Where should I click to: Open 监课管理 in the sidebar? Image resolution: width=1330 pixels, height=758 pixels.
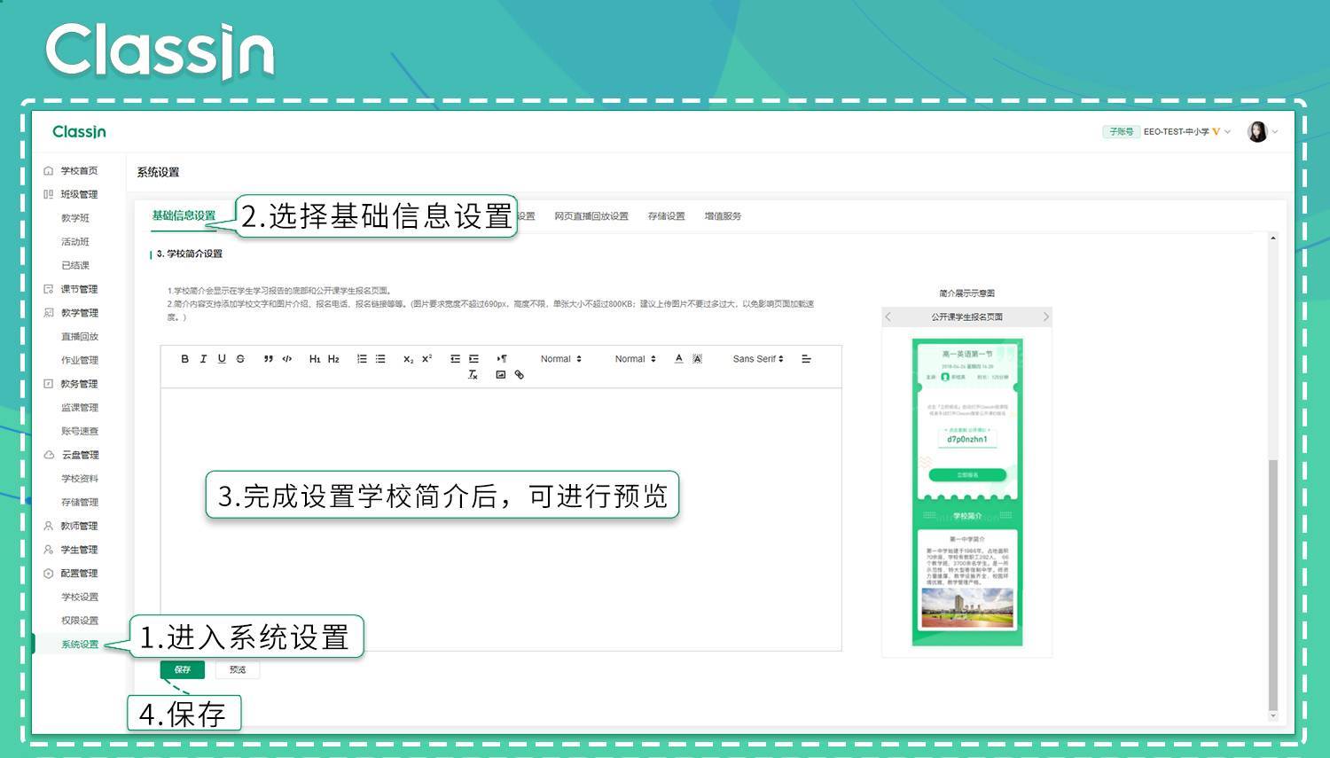click(80, 408)
